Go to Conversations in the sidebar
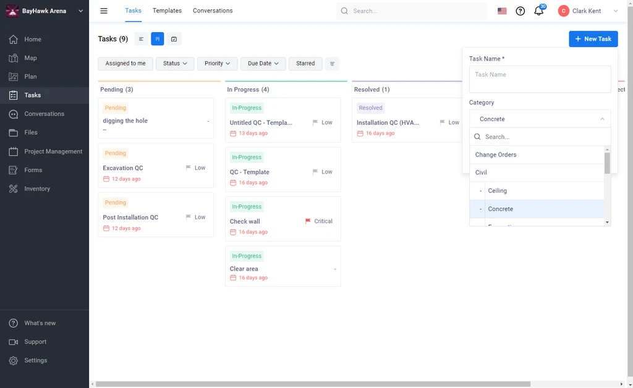 (44, 114)
